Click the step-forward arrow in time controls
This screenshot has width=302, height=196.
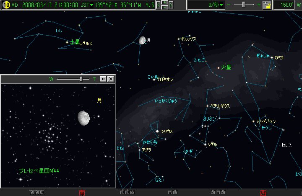[x=171, y=5]
